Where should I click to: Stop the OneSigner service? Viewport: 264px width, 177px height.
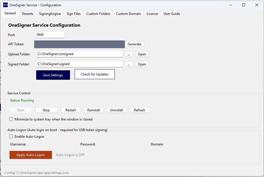46,110
